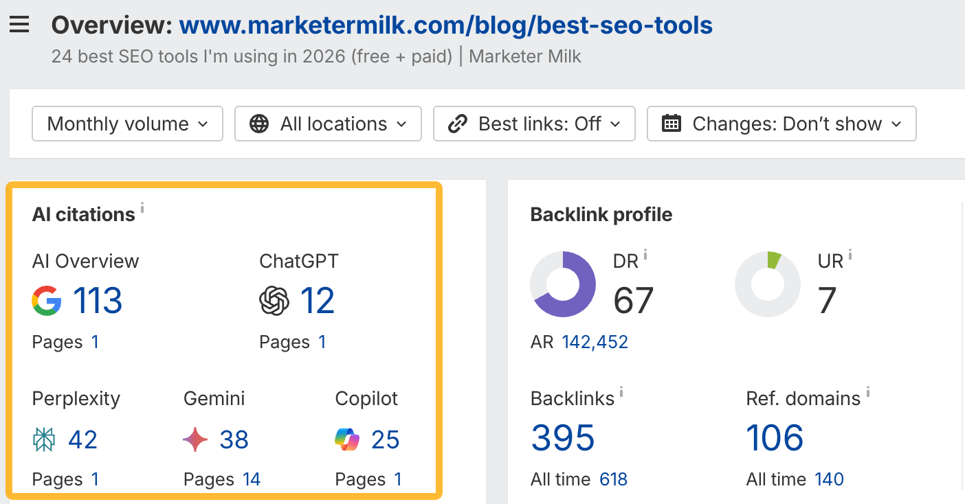Open Pages link under Gemini citations
This screenshot has height=504, width=965.
tap(251, 479)
